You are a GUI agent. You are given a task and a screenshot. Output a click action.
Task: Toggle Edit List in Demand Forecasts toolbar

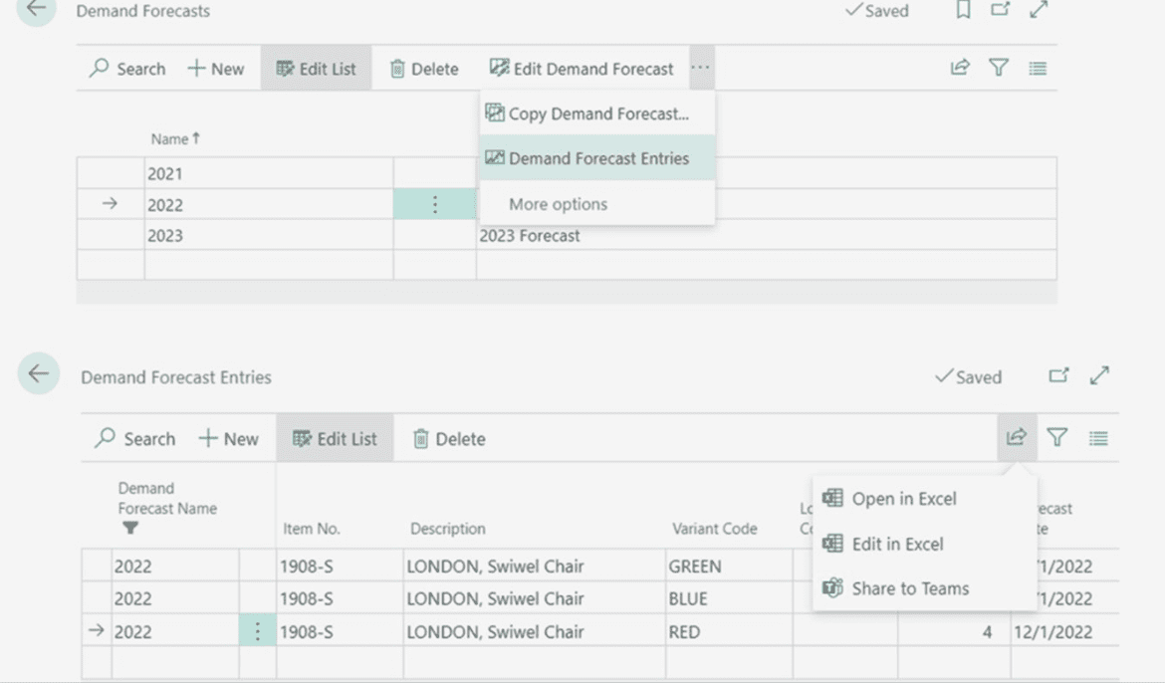click(316, 69)
